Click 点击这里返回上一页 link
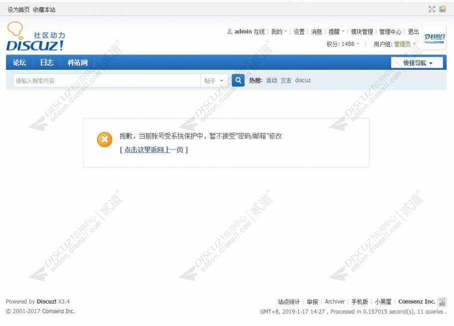The image size is (454, 326). [x=154, y=150]
